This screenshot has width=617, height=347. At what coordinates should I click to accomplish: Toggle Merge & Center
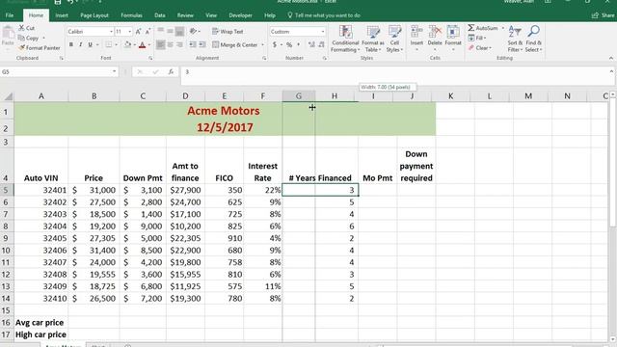click(235, 45)
